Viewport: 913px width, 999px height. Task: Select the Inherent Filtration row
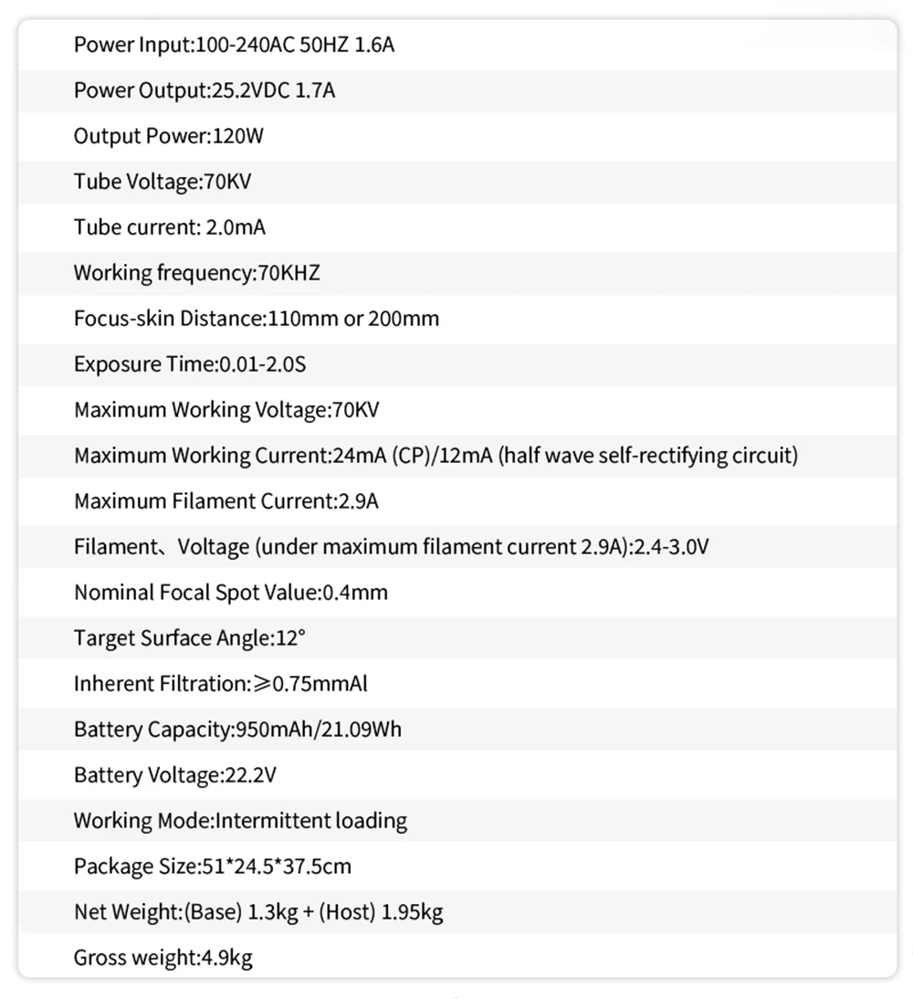tap(221, 684)
